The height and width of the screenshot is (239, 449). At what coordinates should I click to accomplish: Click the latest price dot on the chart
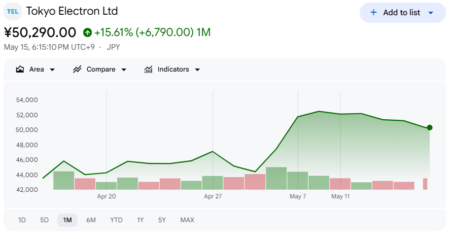pyautogui.click(x=430, y=127)
